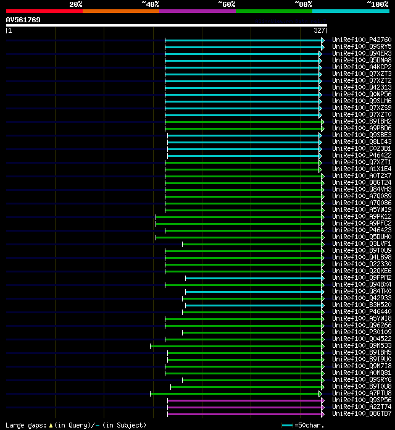
Task: Open UniRef100_Q8GTB7 entry
Action: 362,413
